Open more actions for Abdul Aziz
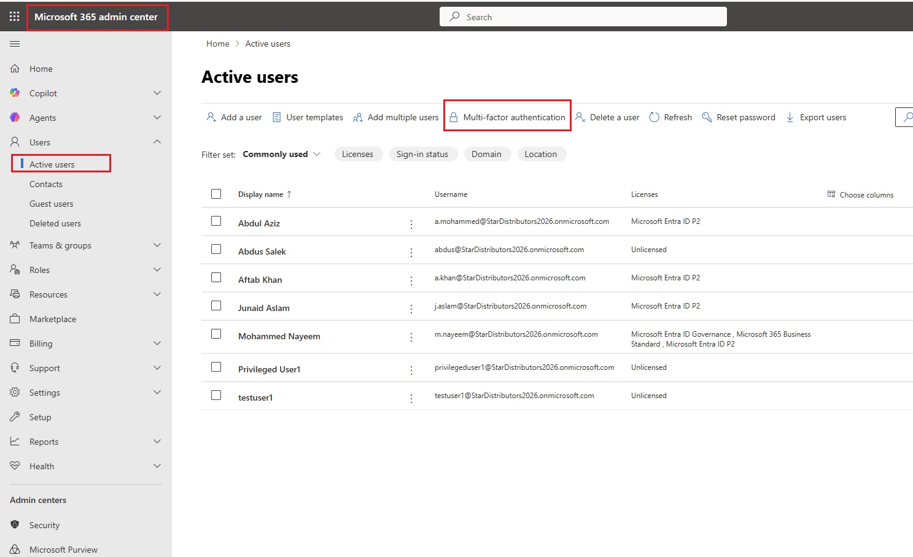Screen dimensions: 913x557 [x=411, y=225]
